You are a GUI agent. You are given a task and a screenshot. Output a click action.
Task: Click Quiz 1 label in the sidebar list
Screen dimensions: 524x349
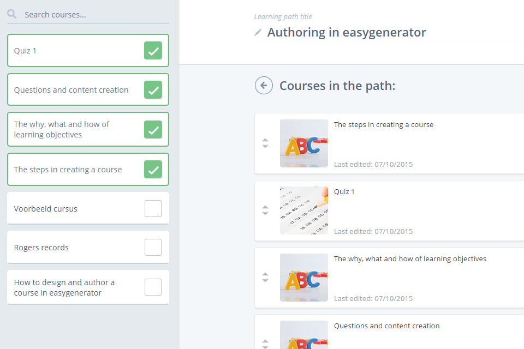25,51
